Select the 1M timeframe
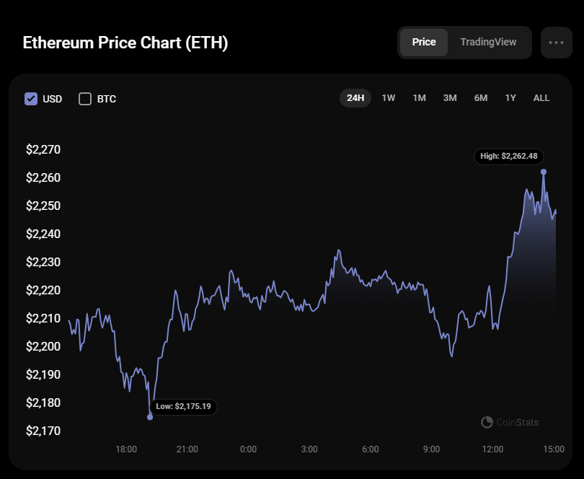Image resolution: width=584 pixels, height=479 pixels. (419, 98)
